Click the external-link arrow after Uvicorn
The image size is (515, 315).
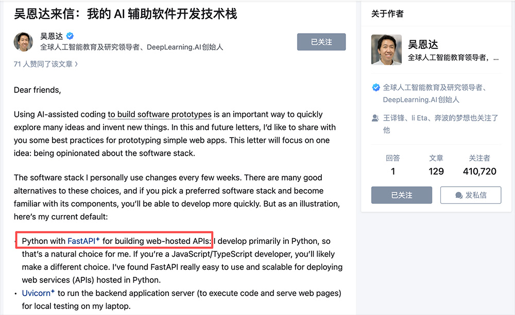[x=54, y=290]
